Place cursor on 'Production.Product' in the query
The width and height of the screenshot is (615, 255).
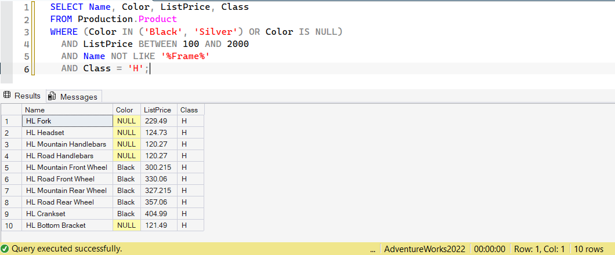point(128,19)
